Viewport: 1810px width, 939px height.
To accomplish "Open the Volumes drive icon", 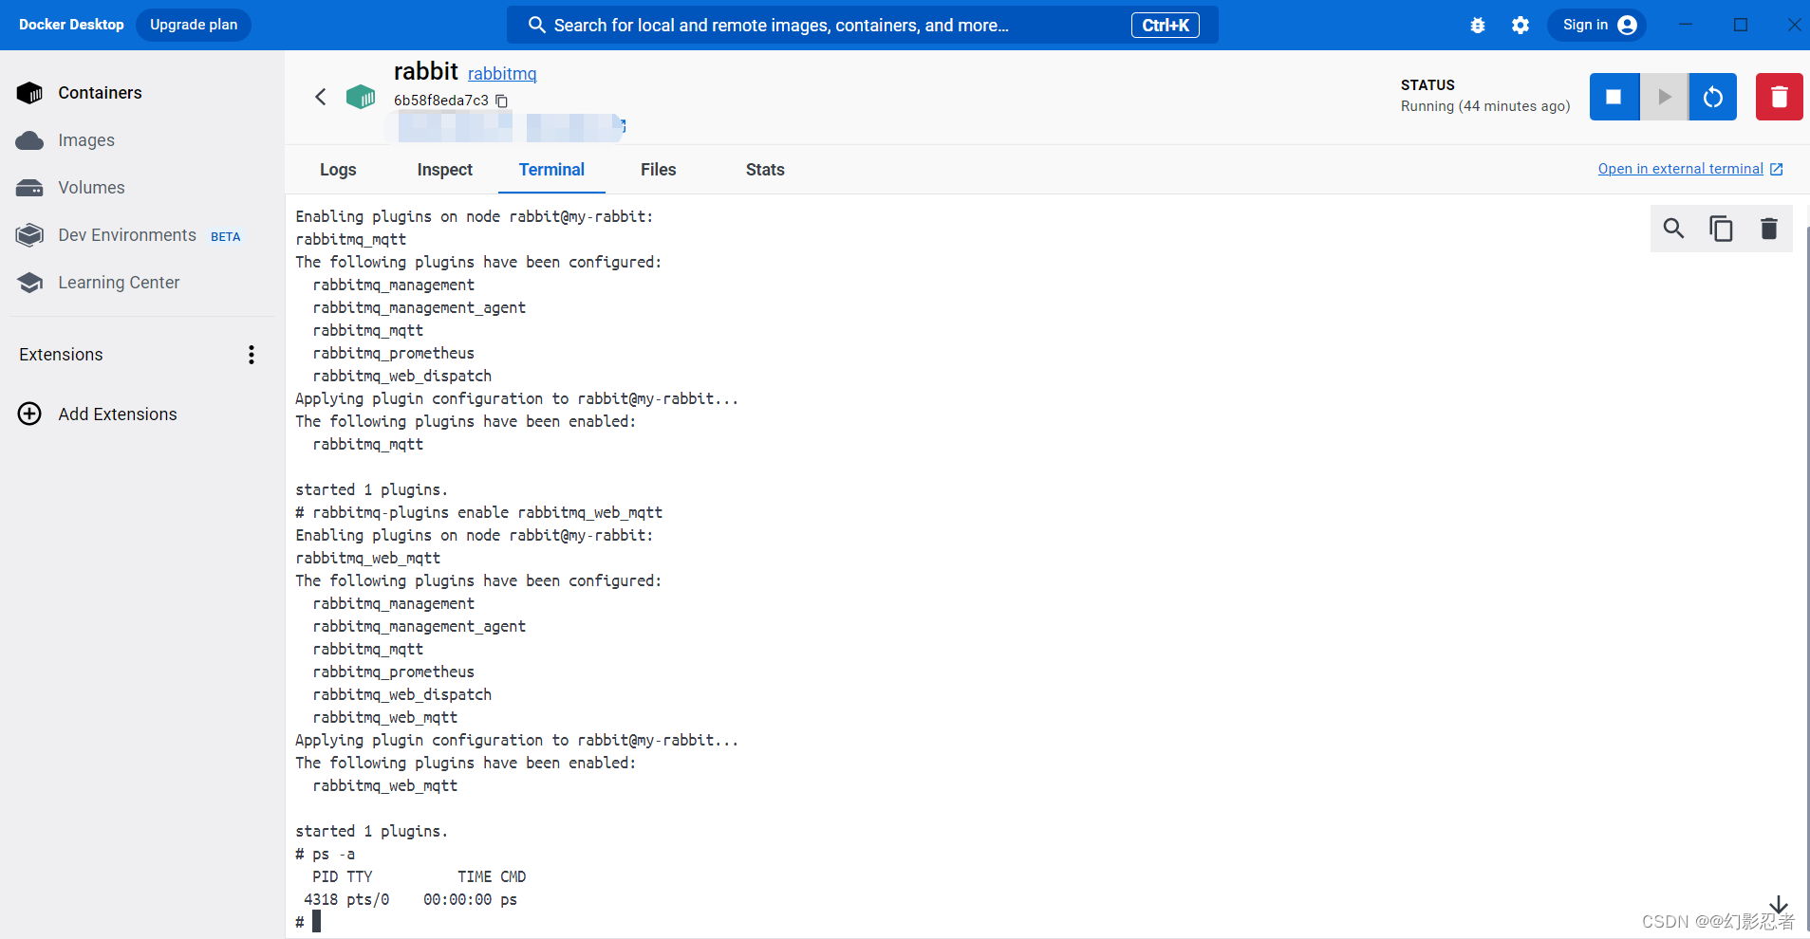I will (29, 188).
